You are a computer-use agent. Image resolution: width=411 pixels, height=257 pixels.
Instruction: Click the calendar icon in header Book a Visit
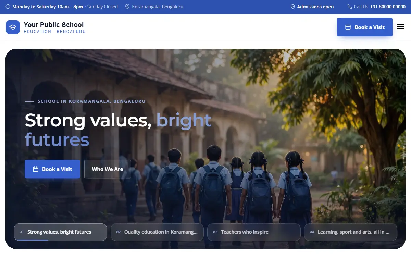pos(348,27)
